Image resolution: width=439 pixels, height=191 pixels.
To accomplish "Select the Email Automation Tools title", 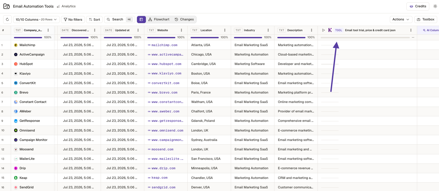I will click(33, 6).
